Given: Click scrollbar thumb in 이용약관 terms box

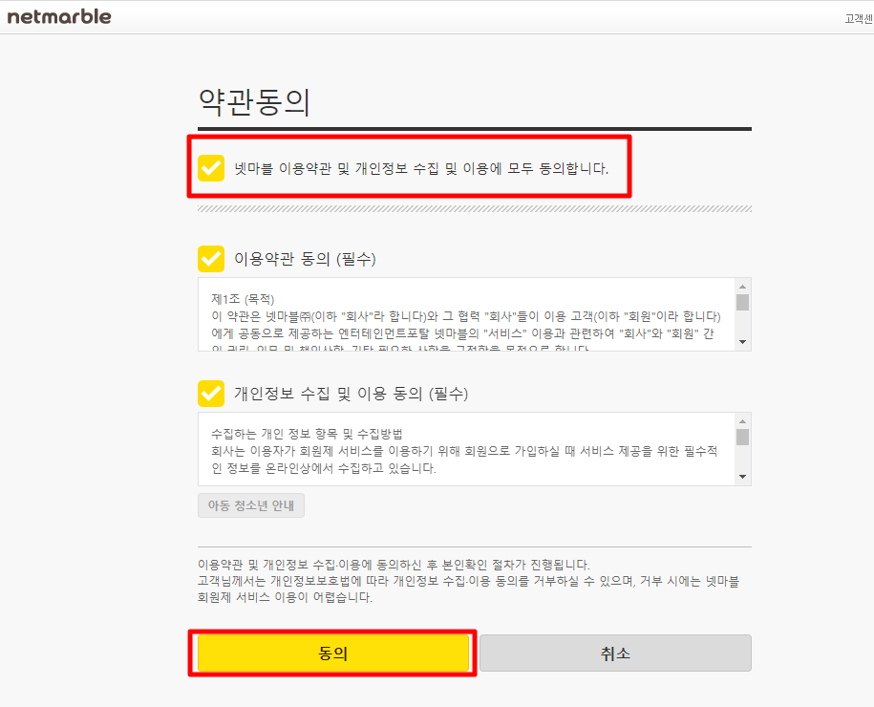Looking at the screenshot, I should (x=742, y=302).
